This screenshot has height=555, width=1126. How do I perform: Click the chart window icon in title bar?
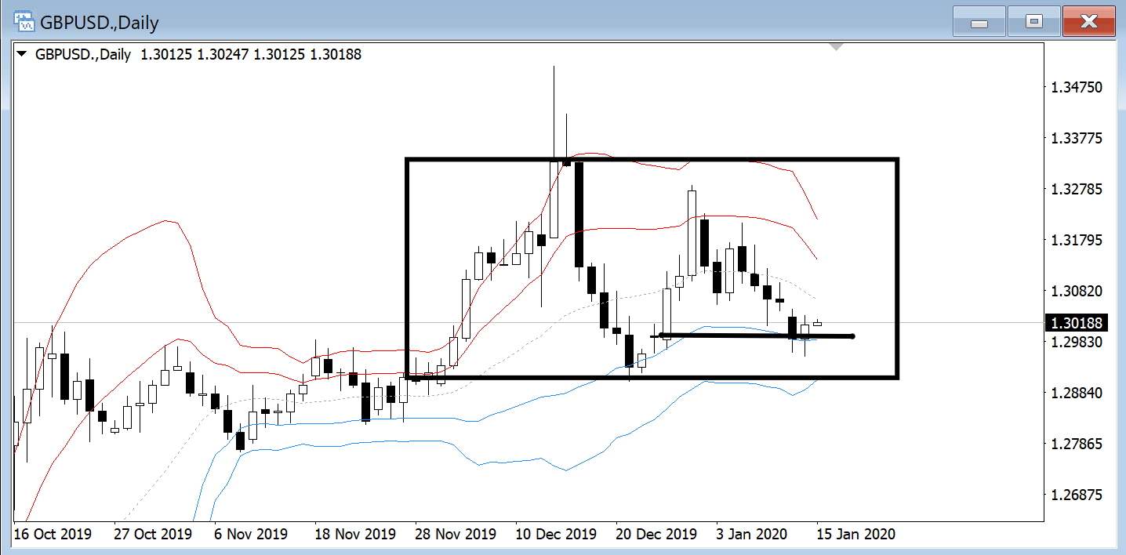pyautogui.click(x=24, y=22)
